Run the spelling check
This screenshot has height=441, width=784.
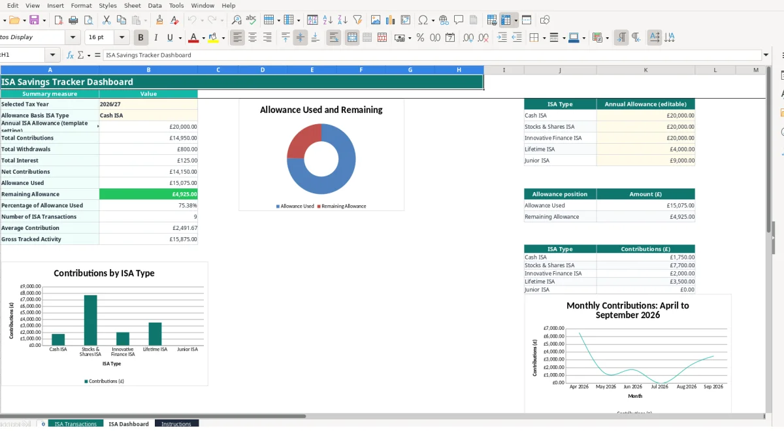click(x=251, y=20)
